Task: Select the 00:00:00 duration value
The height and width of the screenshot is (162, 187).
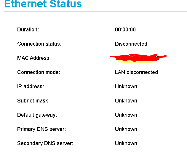Action: point(125,30)
